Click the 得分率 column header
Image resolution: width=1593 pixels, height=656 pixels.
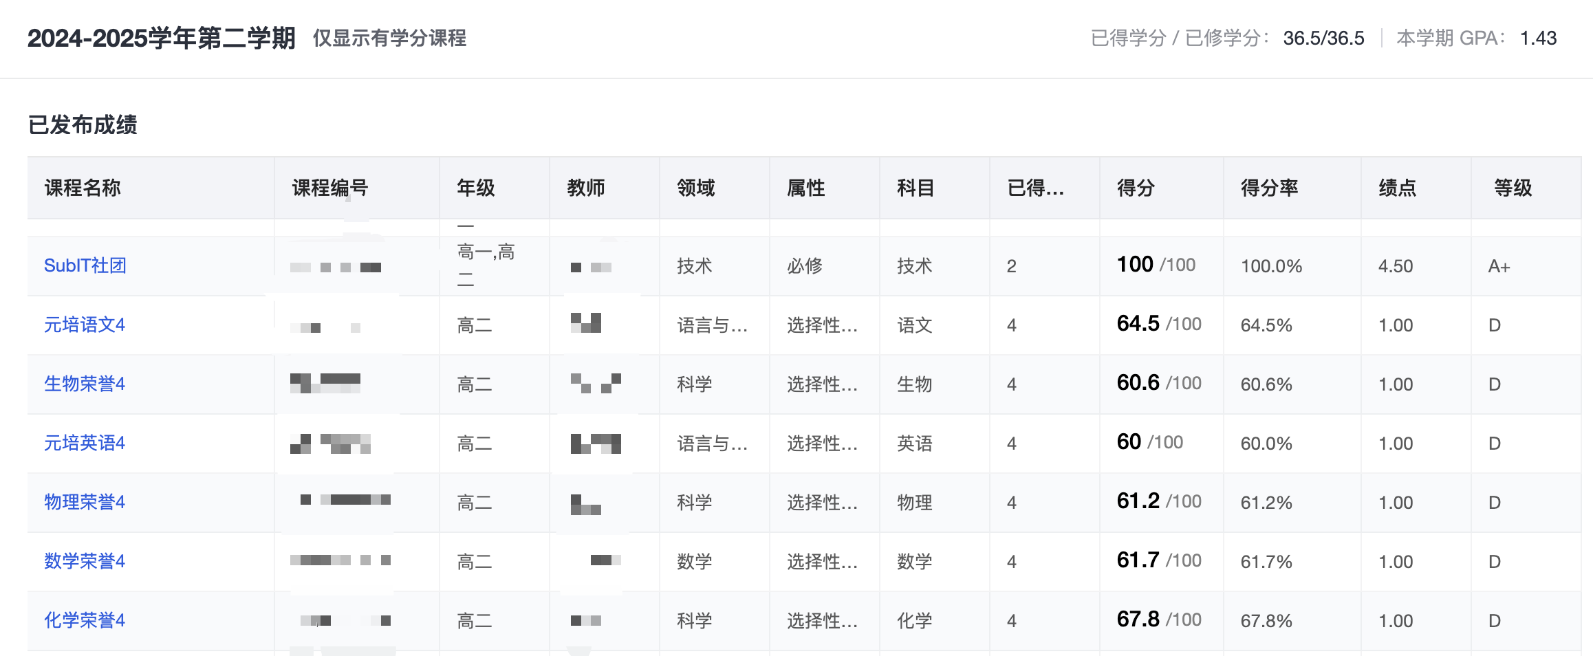pyautogui.click(x=1269, y=188)
